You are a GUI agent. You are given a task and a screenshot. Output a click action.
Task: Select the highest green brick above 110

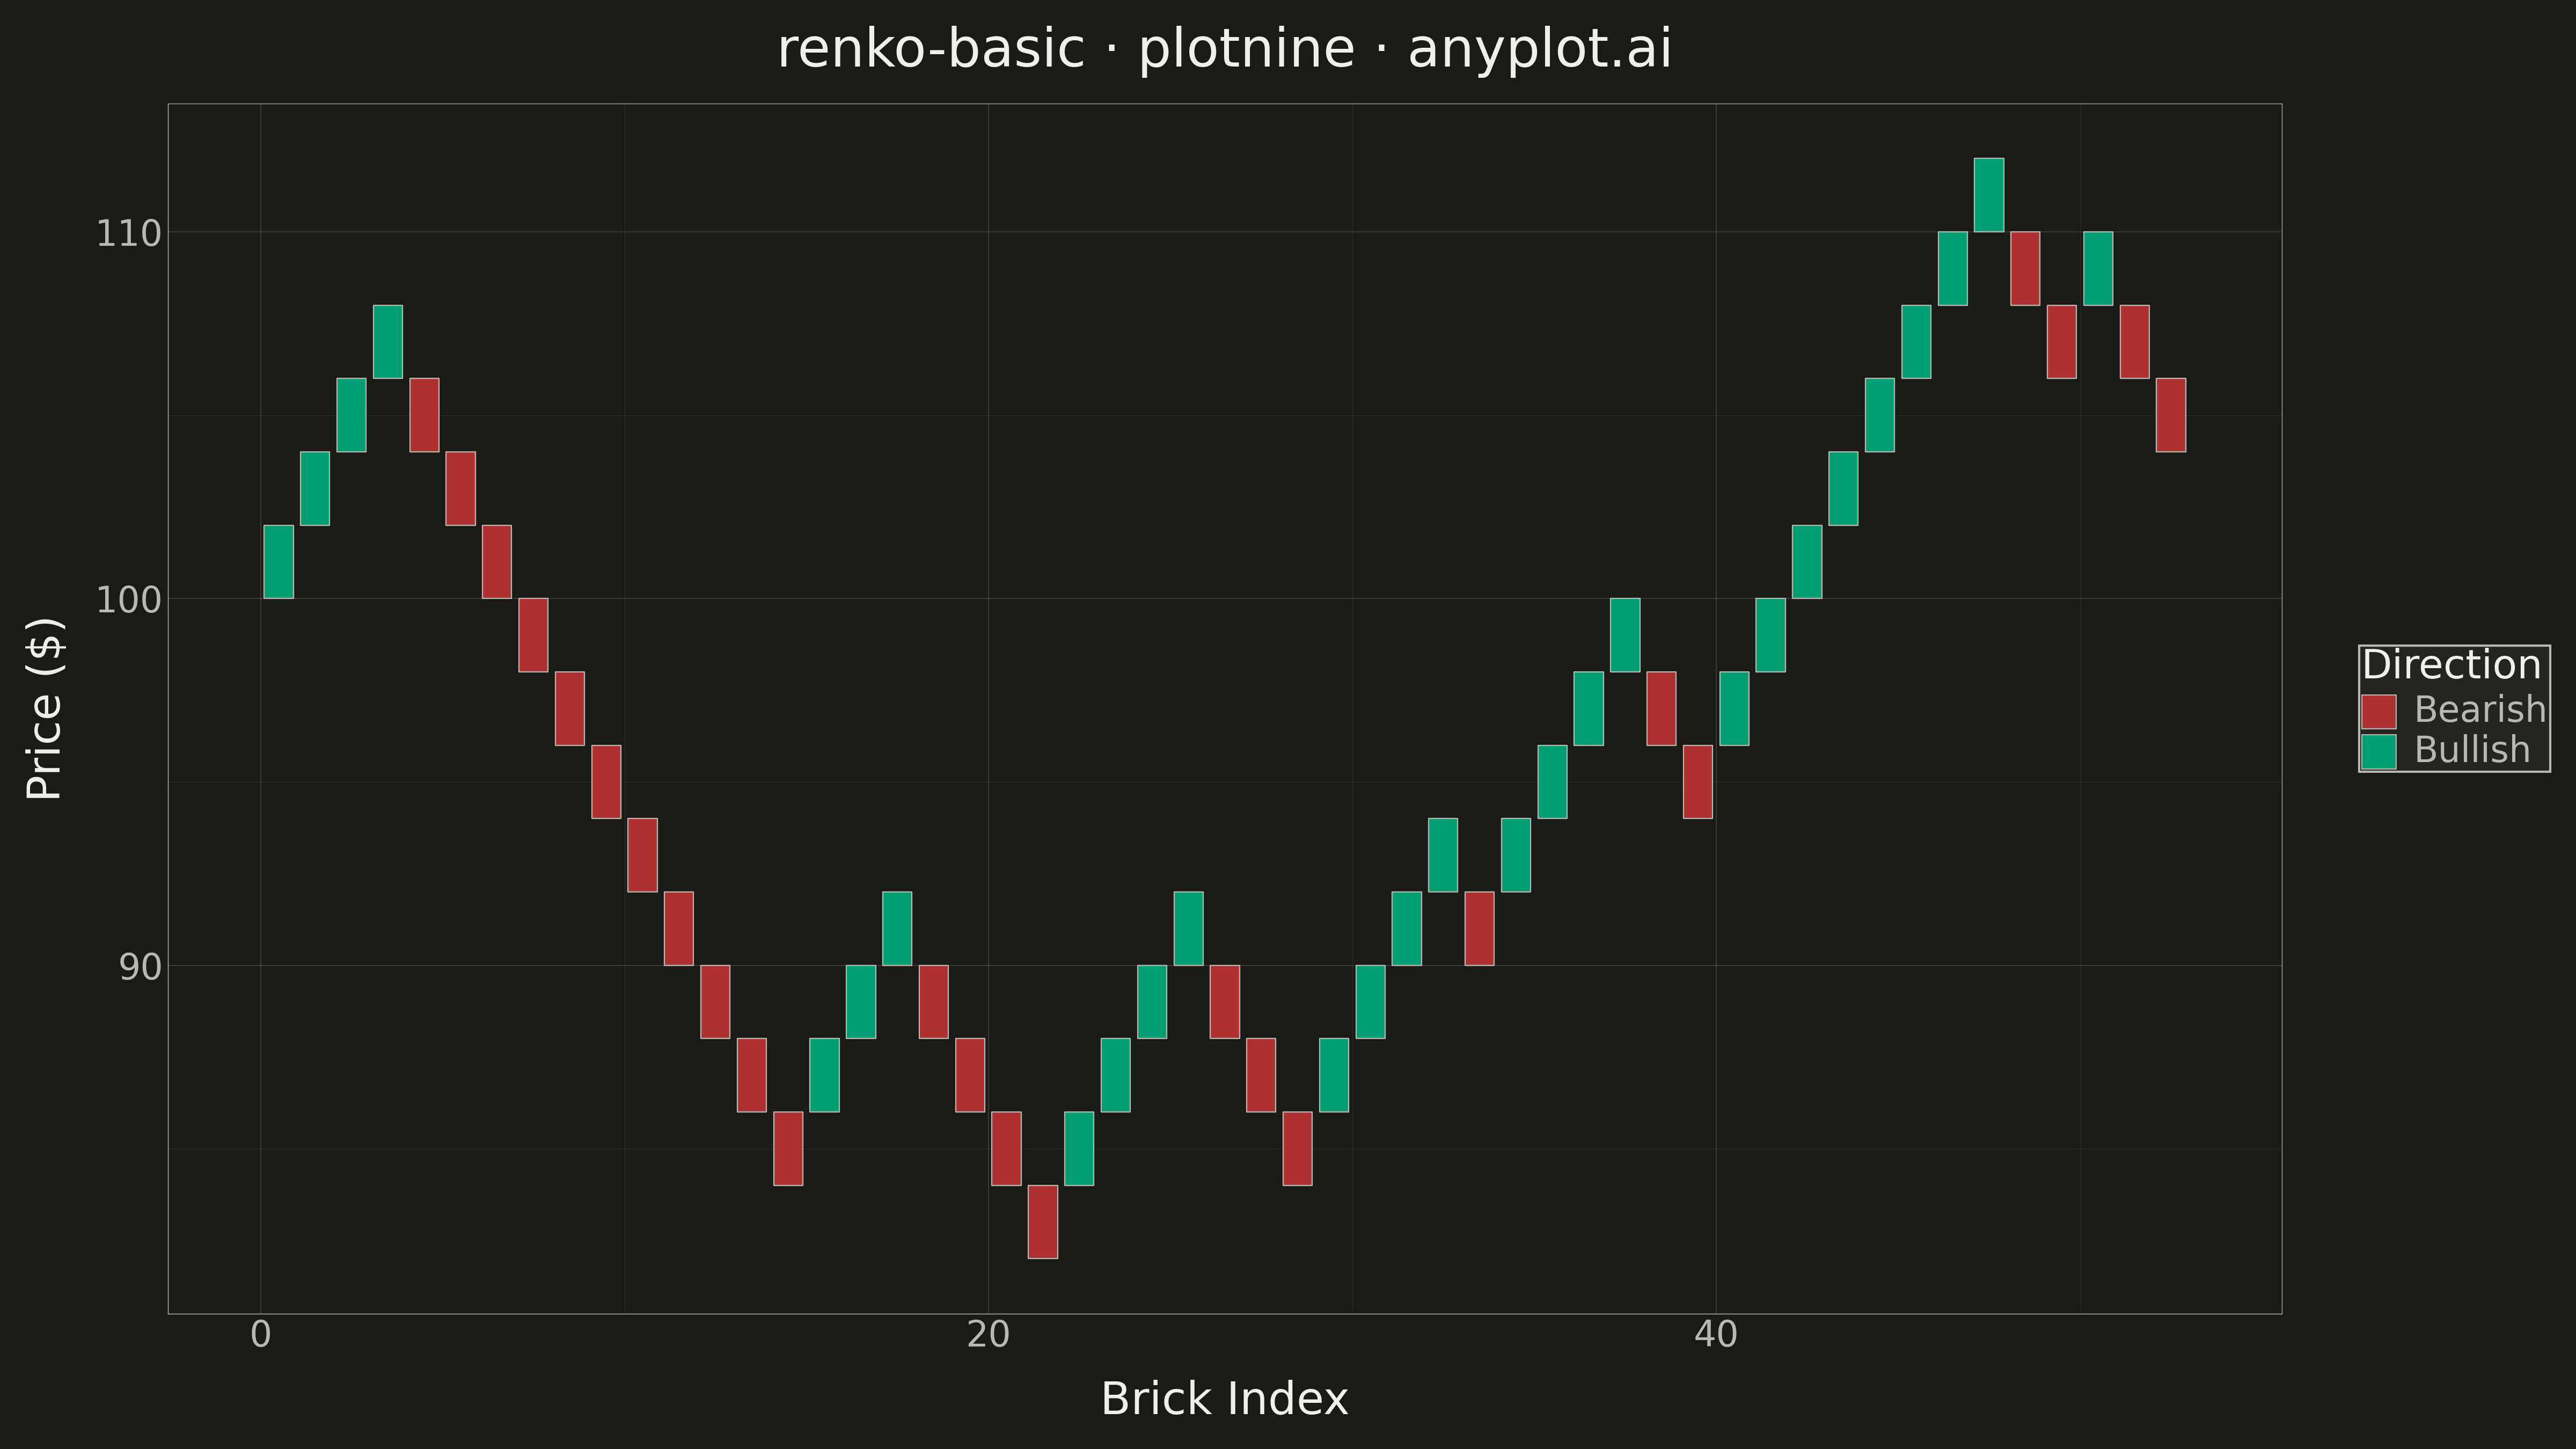pos(1989,195)
